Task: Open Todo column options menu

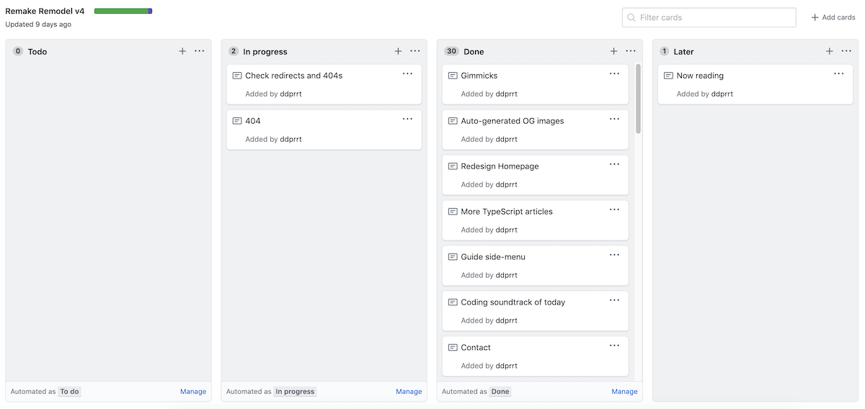Action: click(x=200, y=51)
